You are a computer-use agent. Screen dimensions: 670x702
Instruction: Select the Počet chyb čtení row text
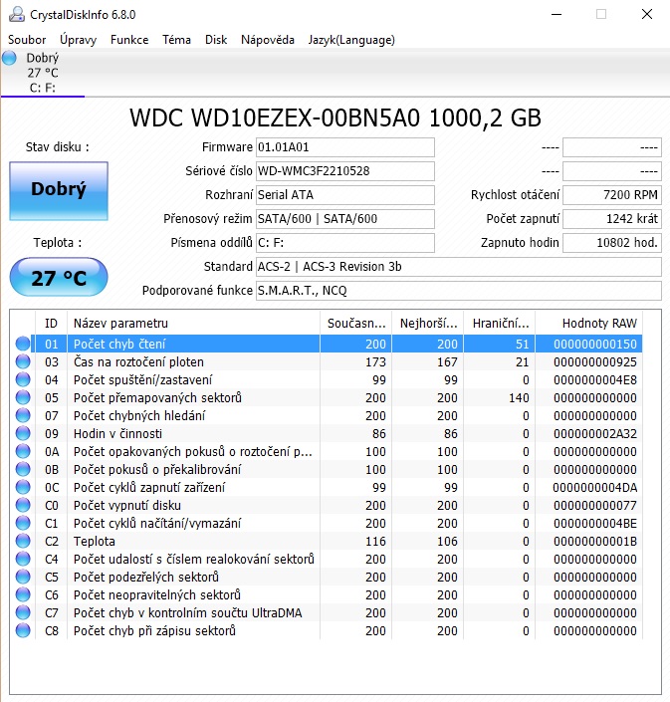119,344
